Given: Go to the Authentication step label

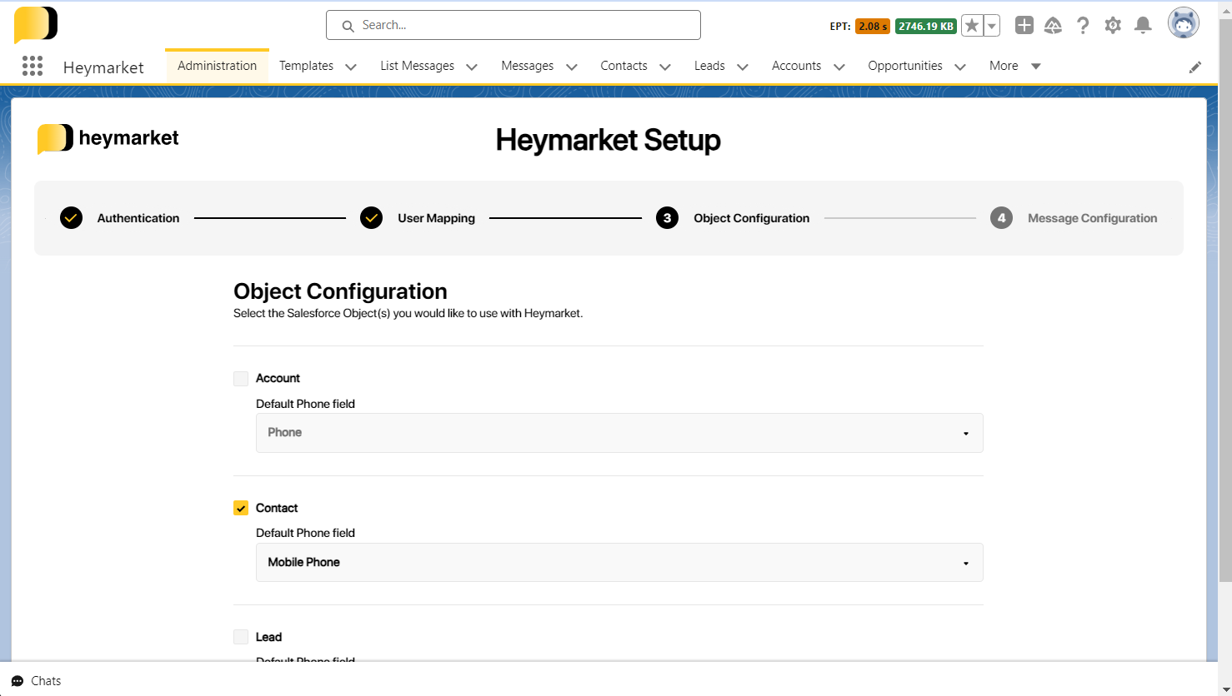Looking at the screenshot, I should 138,218.
